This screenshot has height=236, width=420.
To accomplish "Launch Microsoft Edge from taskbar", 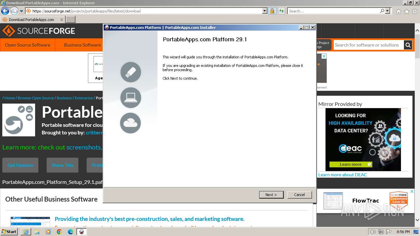I will (71, 232).
